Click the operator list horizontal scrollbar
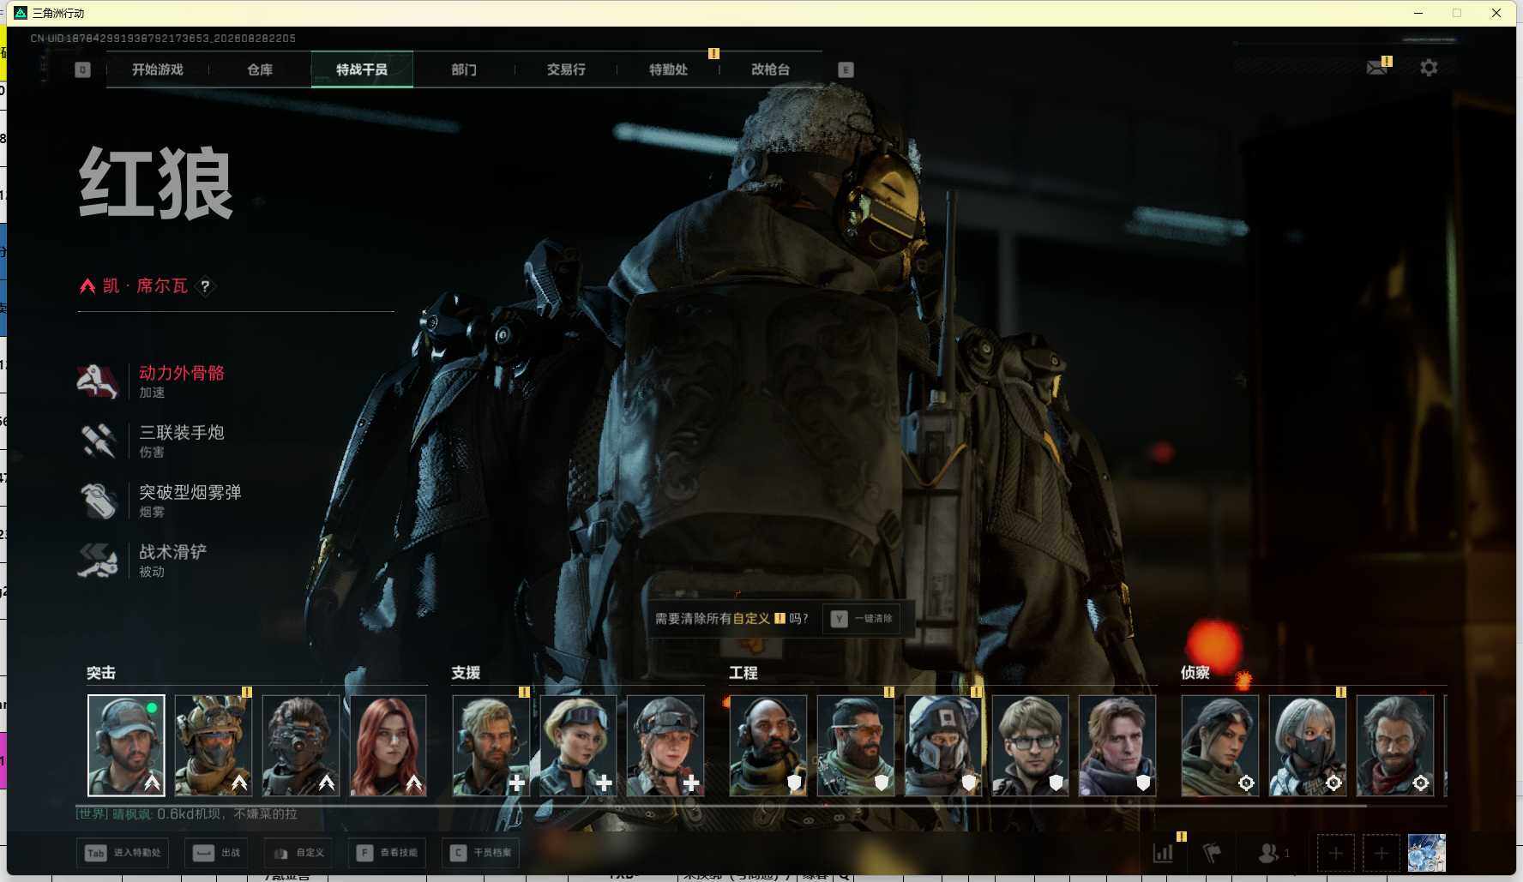The height and width of the screenshot is (882, 1523). point(721,806)
